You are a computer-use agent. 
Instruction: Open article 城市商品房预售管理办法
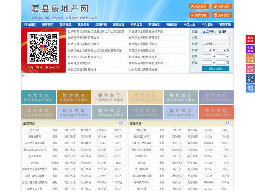84,38
